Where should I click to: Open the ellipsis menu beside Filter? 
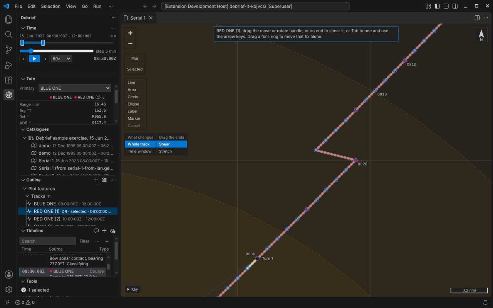pos(97,241)
